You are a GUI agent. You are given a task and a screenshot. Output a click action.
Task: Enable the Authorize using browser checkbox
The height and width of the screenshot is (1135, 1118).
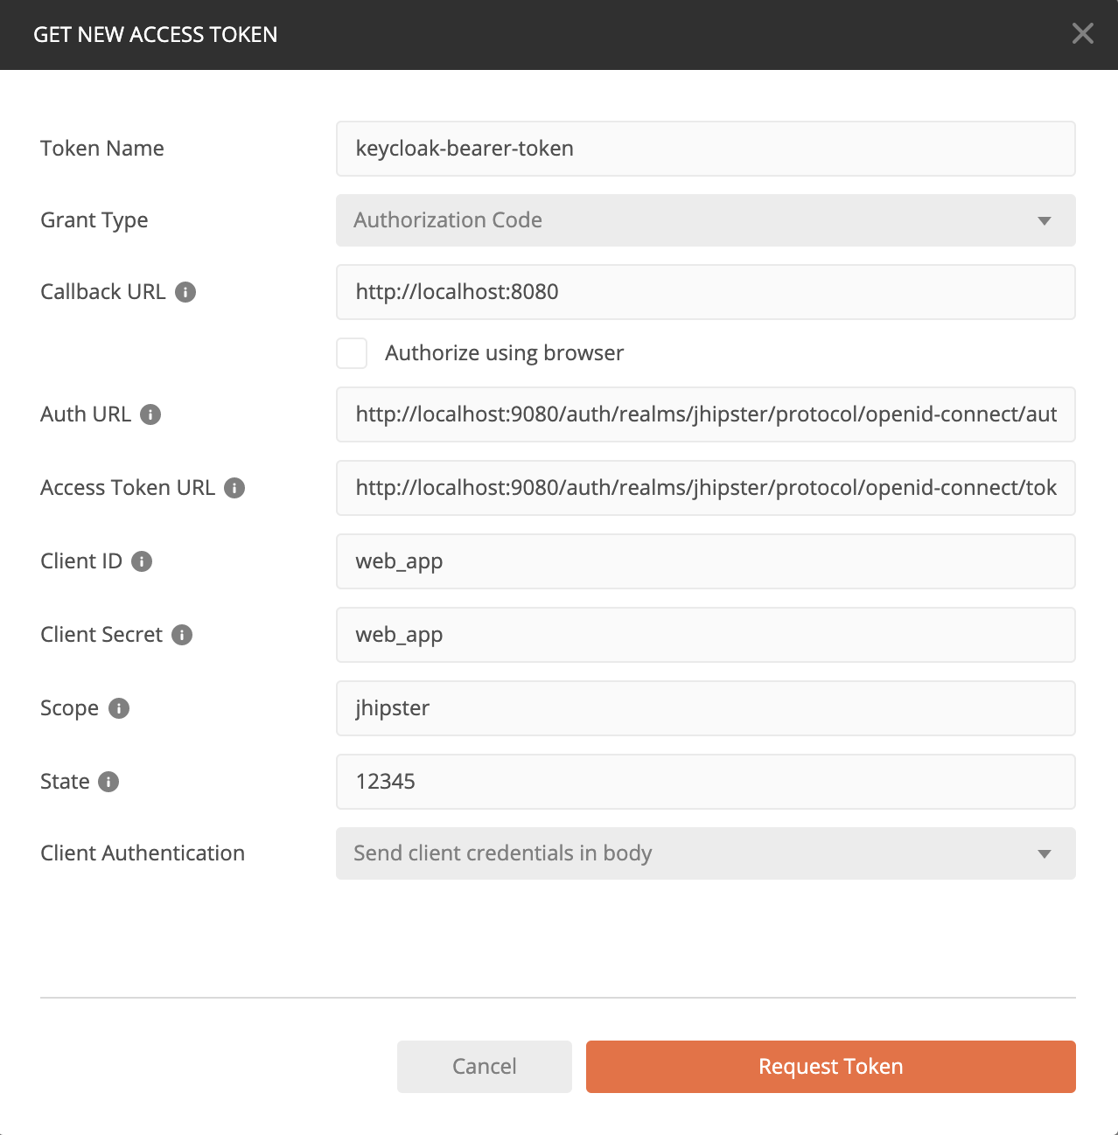pyautogui.click(x=351, y=353)
